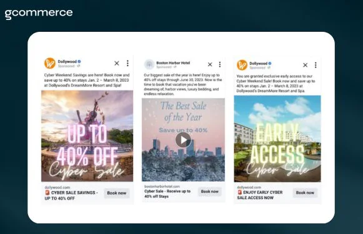
Task: Click the verified badge next to Dollywood in the Early Access ad
Action: (270, 64)
